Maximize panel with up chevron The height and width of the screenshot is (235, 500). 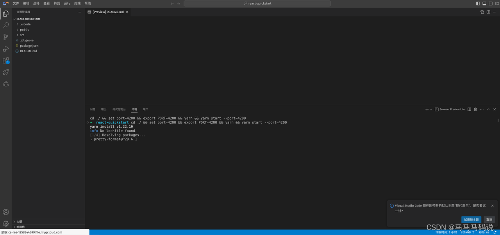(488, 110)
